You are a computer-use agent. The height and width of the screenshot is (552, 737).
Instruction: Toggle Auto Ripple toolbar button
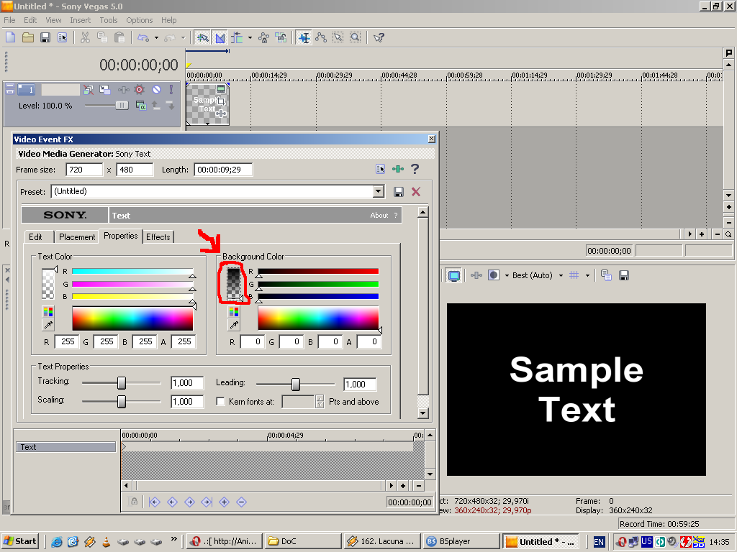pyautogui.click(x=237, y=37)
